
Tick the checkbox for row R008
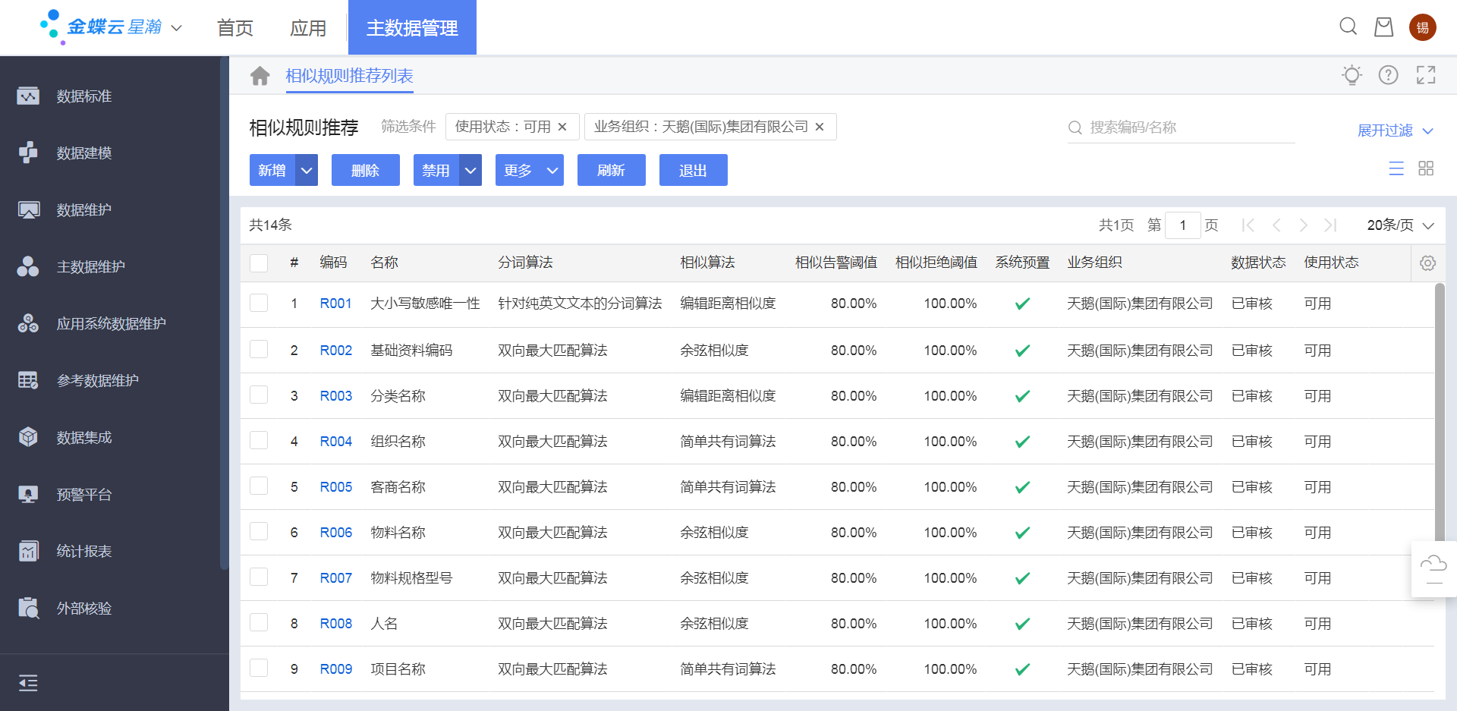coord(259,622)
